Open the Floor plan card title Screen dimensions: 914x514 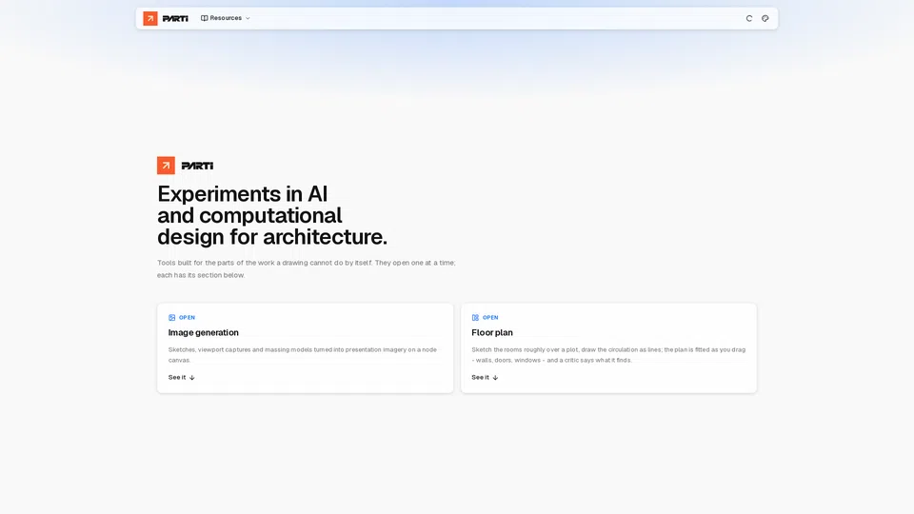tap(492, 333)
